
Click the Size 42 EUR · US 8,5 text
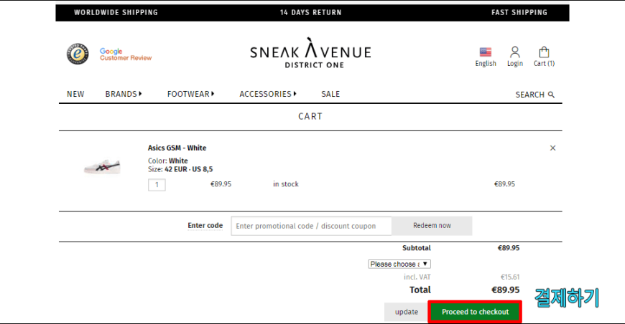coord(180,169)
